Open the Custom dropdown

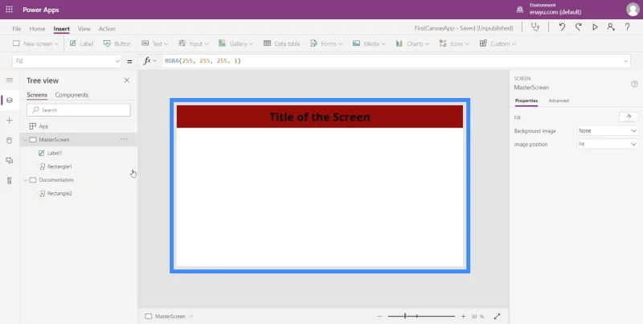point(498,43)
